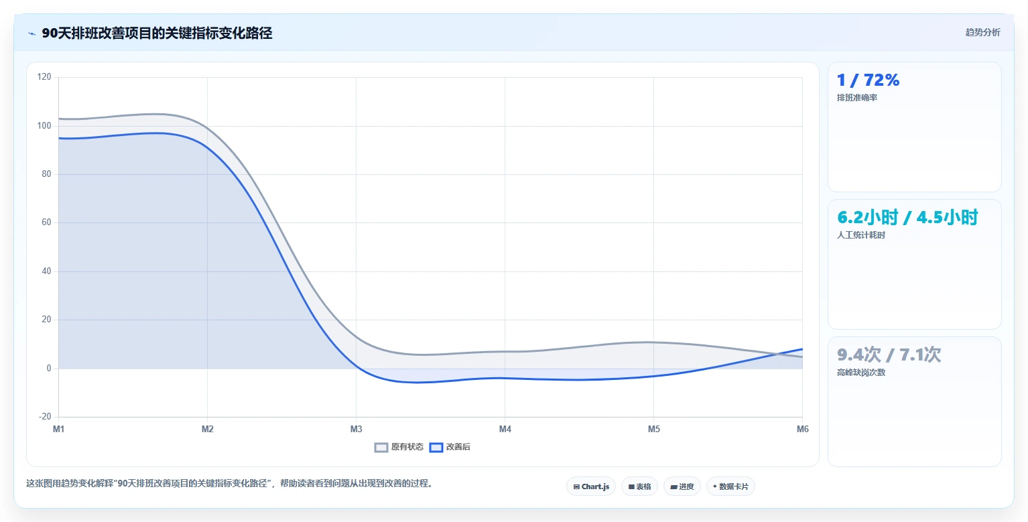Select the 9.4次 / 7.1次 value
The height and width of the screenshot is (522, 1028).
point(889,354)
